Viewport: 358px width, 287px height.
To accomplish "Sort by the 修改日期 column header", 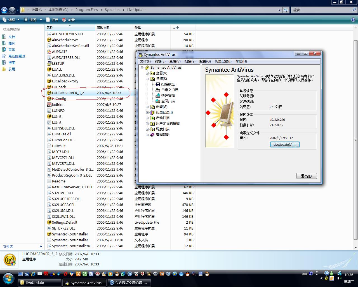I will click(x=114, y=27).
